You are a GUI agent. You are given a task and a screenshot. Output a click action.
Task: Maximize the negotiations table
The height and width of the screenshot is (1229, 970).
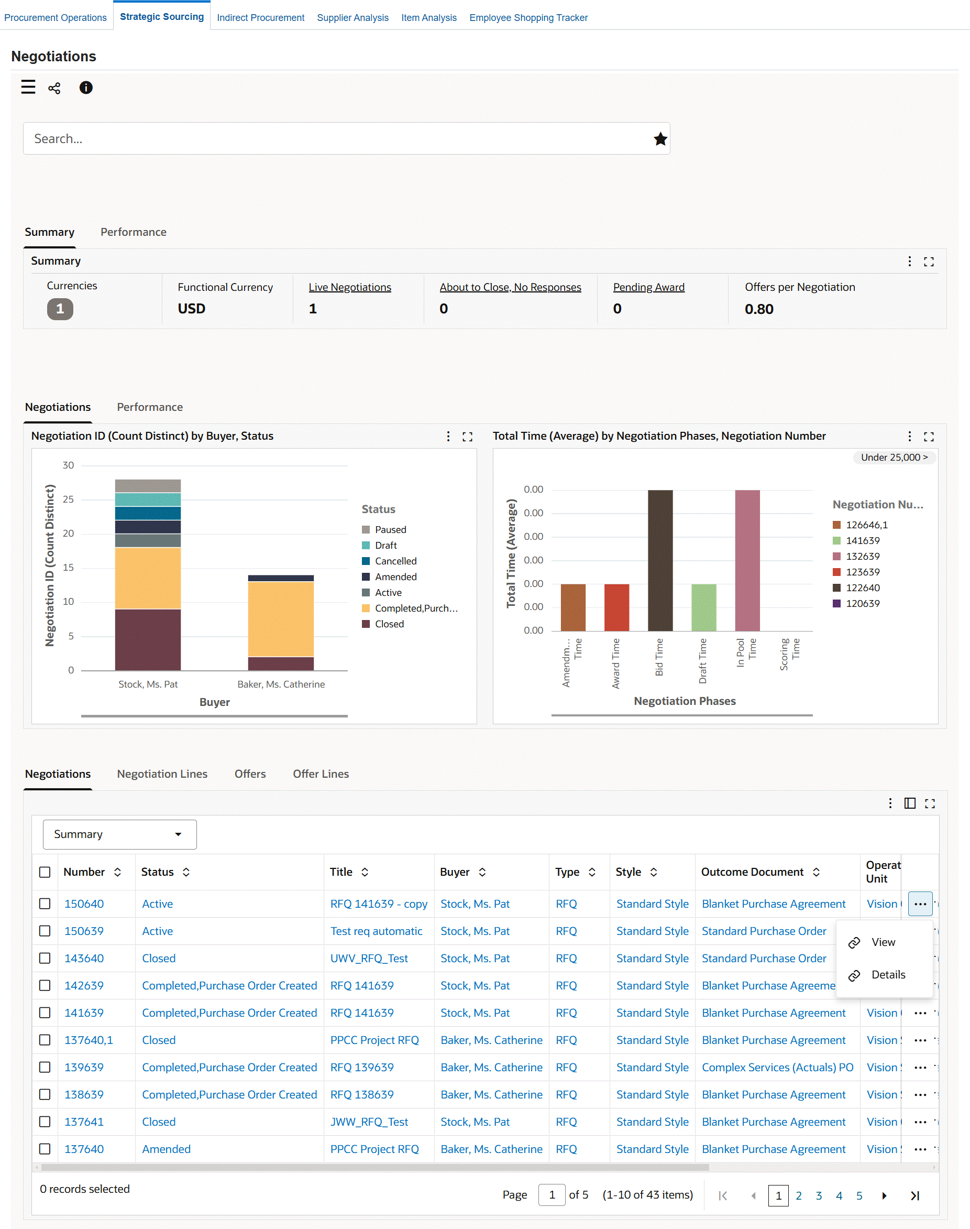(x=930, y=803)
